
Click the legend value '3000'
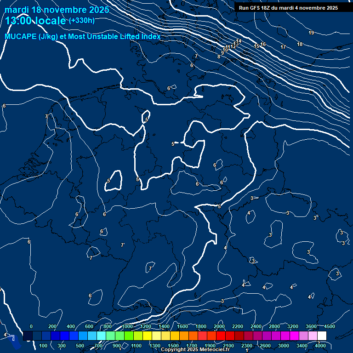[284, 346]
